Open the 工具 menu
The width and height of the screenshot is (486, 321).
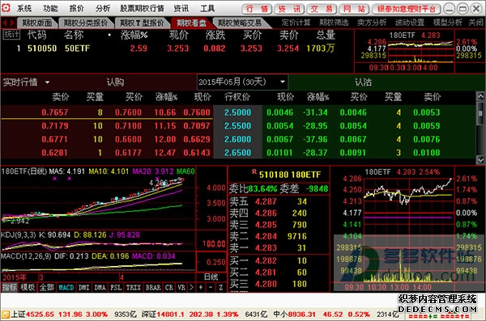(x=207, y=8)
